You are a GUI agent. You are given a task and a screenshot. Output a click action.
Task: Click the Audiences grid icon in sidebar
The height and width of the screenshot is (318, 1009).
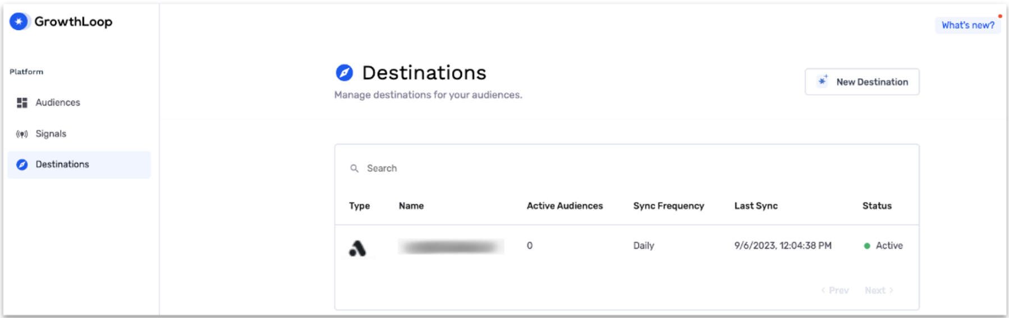[22, 103]
